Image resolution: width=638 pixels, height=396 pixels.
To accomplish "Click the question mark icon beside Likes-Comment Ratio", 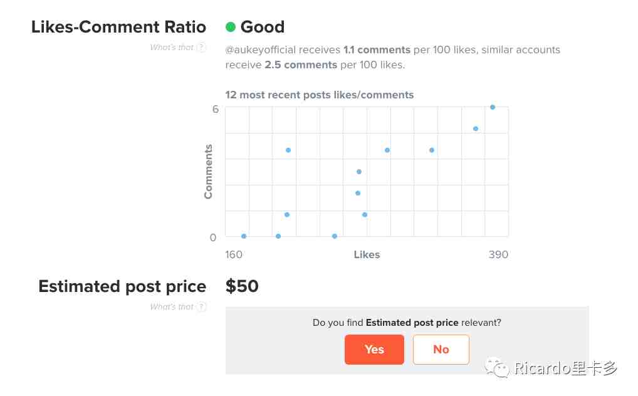I will coord(201,47).
